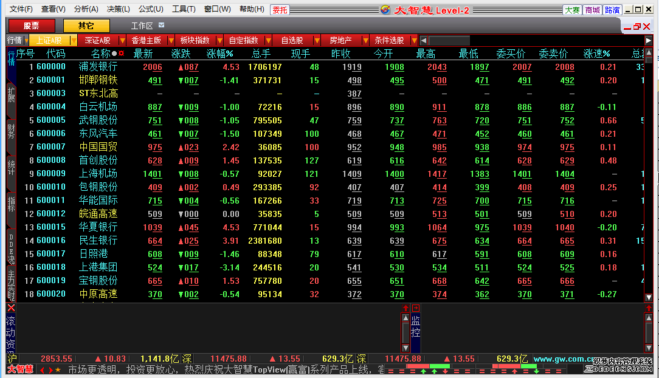This screenshot has height=378, width=659.
Task: Click the tab bar left scroll arrow
Action: click(x=424, y=40)
